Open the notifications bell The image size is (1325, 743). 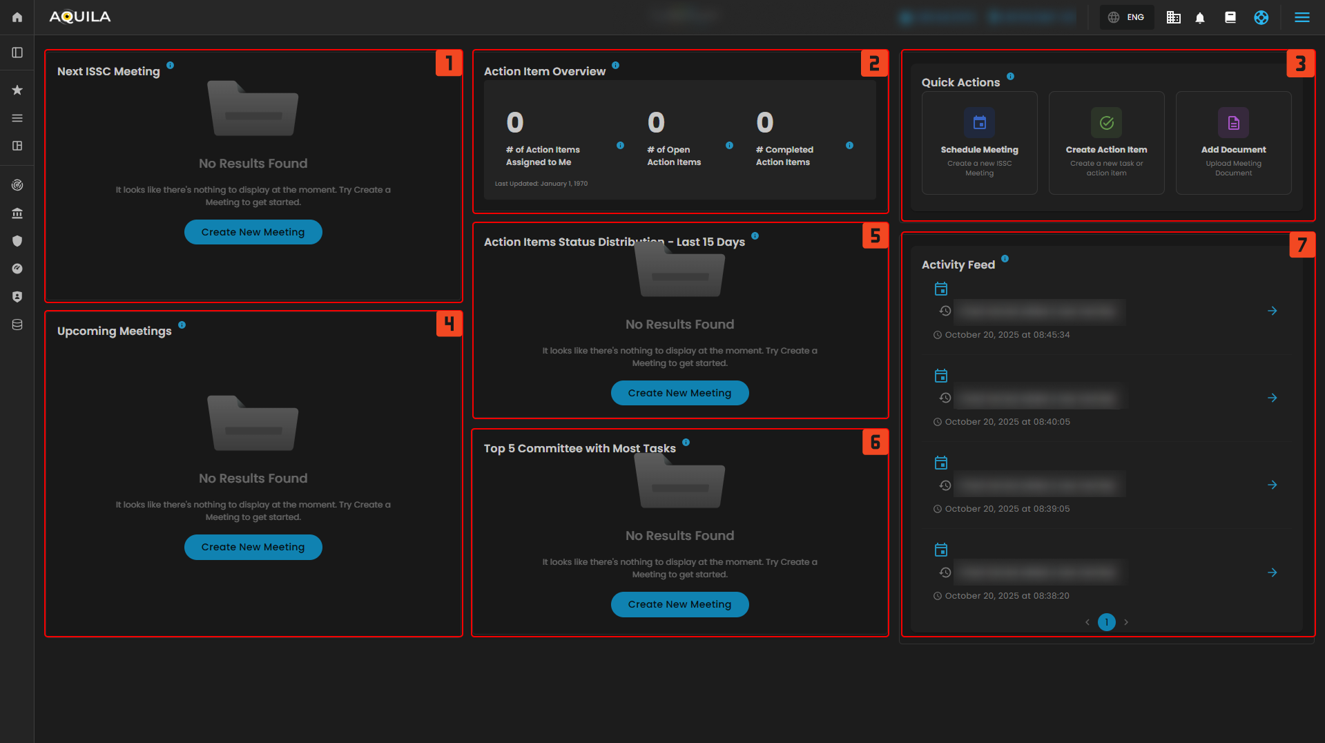coord(1200,18)
